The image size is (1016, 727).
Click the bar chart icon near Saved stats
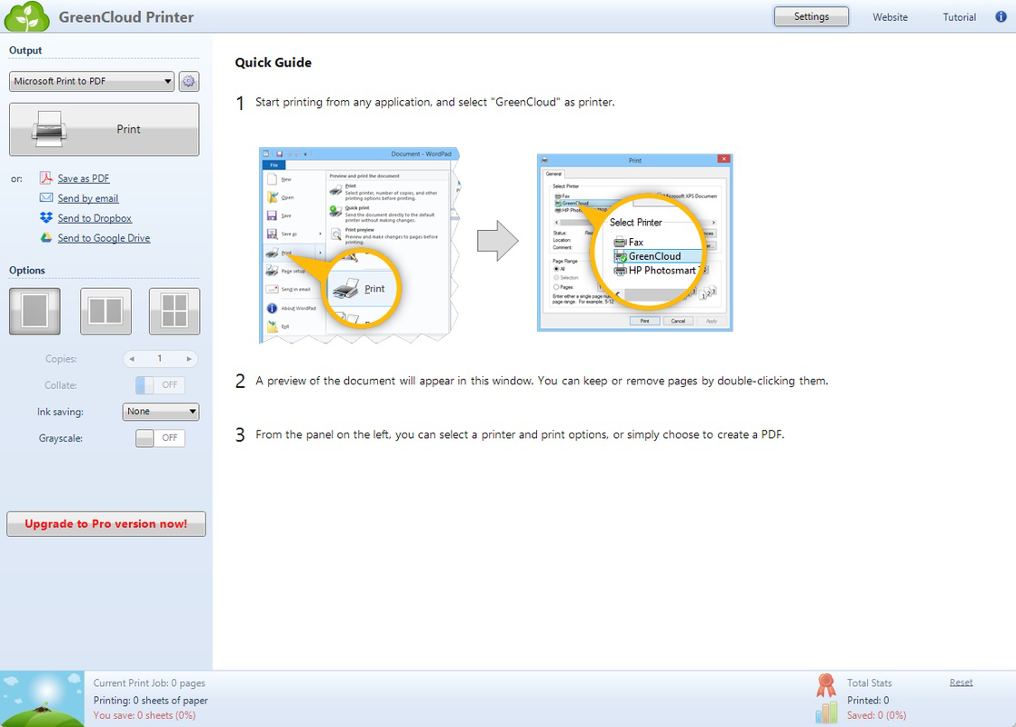826,712
